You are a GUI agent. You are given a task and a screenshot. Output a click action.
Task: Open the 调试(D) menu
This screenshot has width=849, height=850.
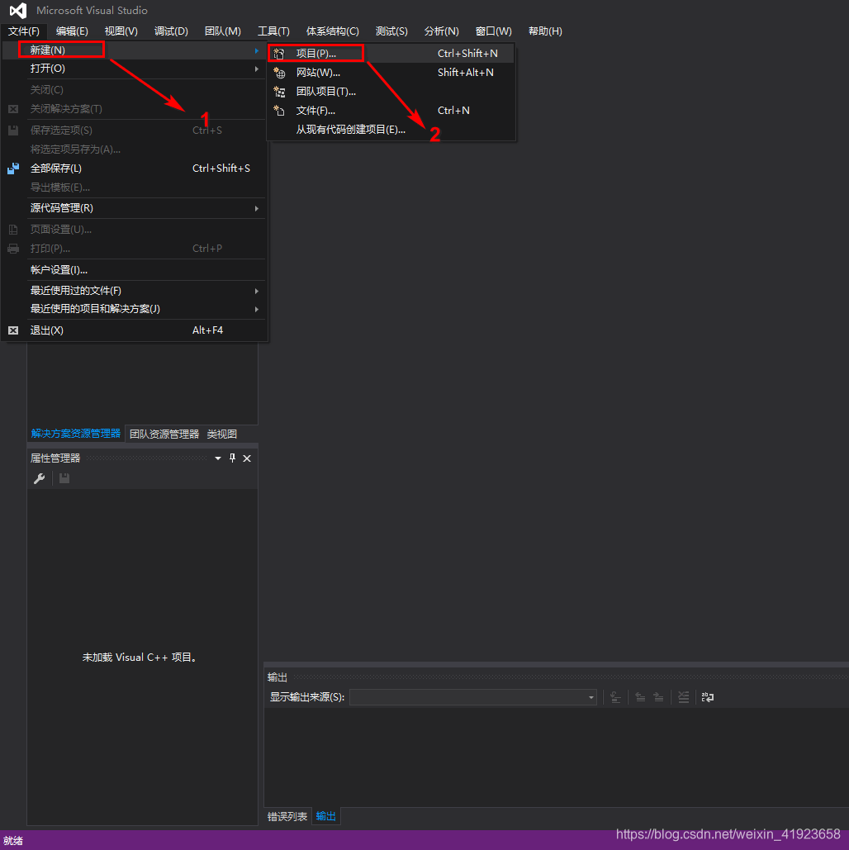(171, 31)
